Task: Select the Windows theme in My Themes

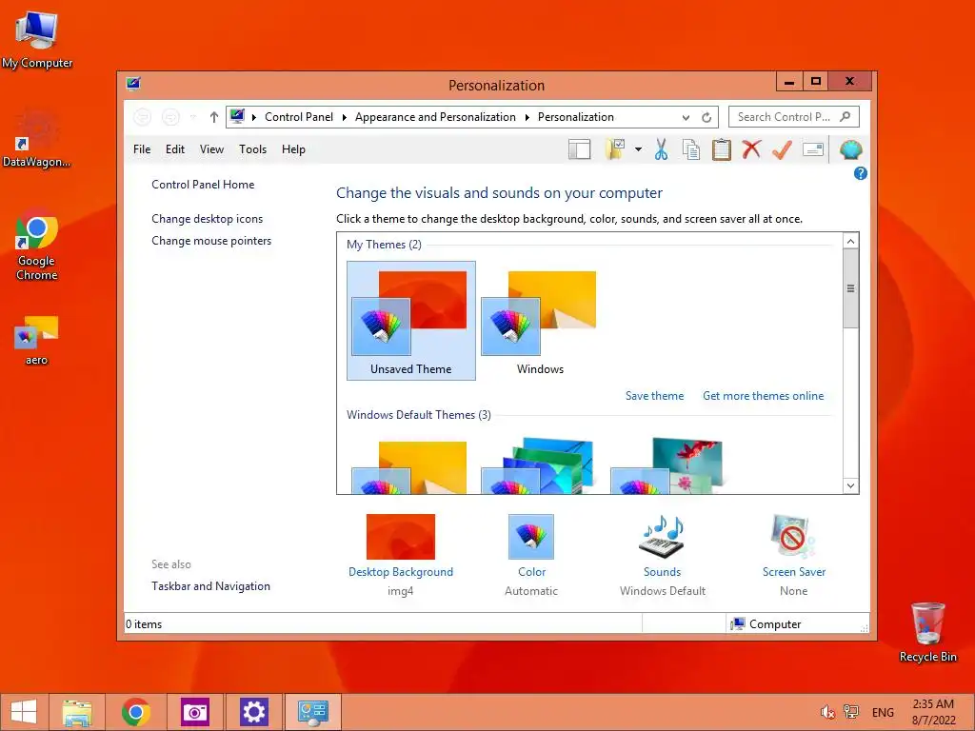Action: (x=540, y=321)
